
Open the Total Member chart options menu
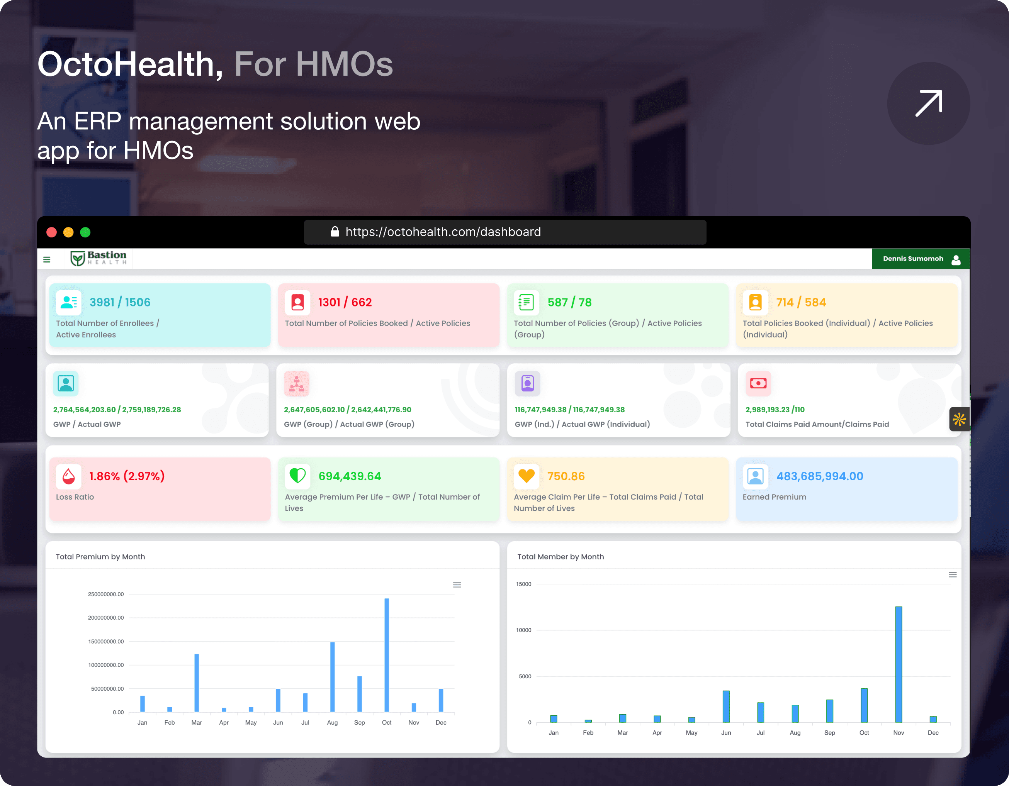click(953, 574)
